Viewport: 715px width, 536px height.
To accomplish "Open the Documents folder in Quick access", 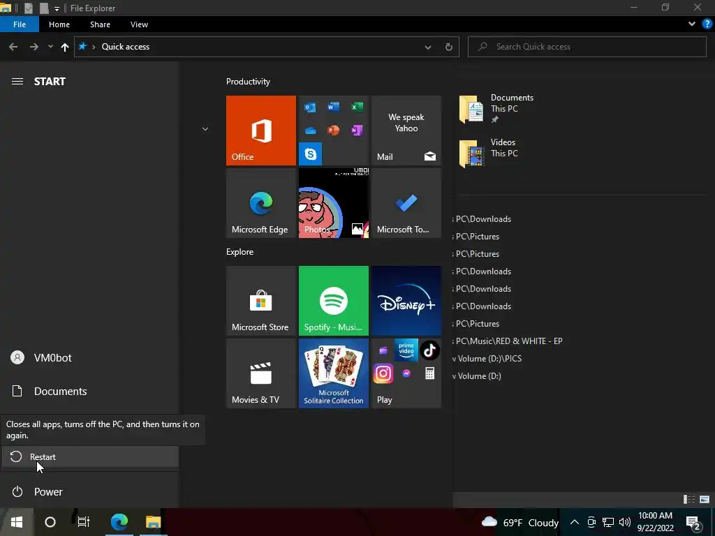I will point(496,109).
